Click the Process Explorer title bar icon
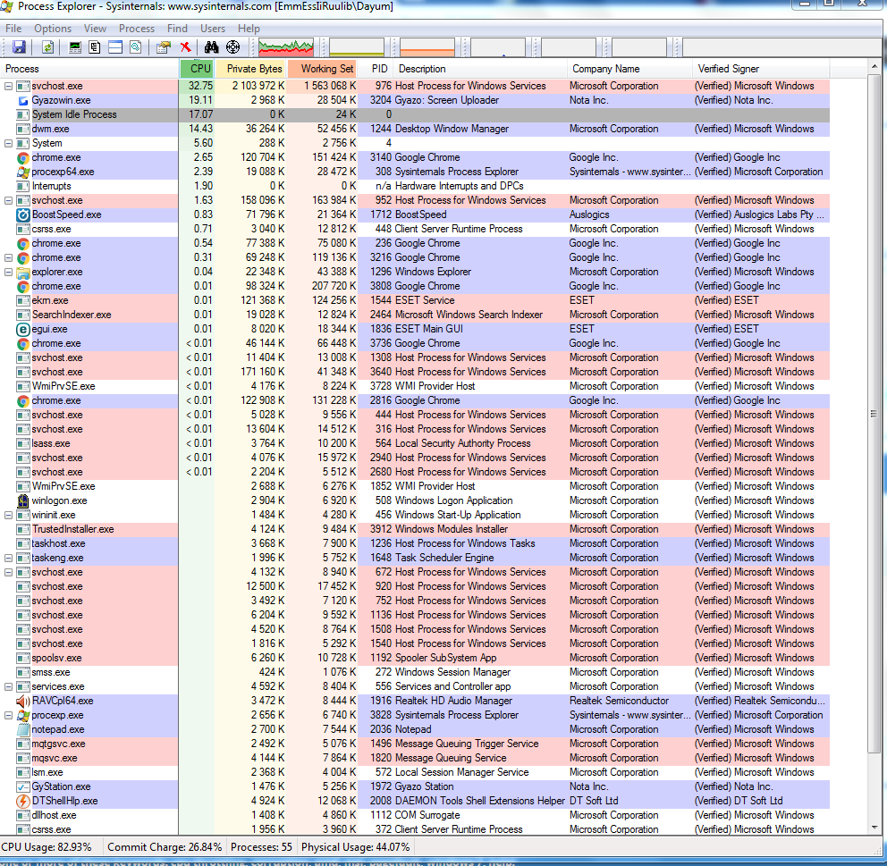887x866 pixels. point(7,6)
